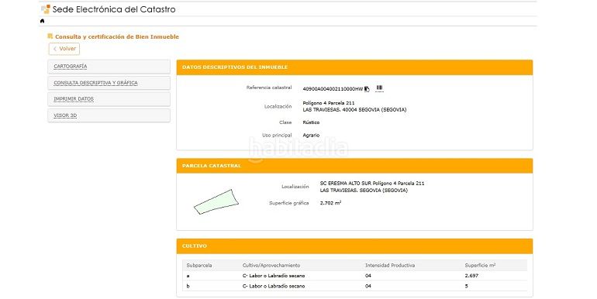Click SC ERESMA ALTO SUR localización text
Viewport: 597px width, 299px height.
coord(372,184)
